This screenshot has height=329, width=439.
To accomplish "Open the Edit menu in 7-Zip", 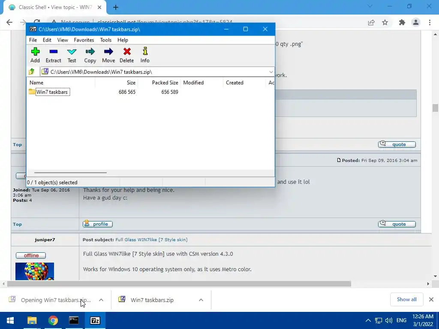I will tap(47, 40).
